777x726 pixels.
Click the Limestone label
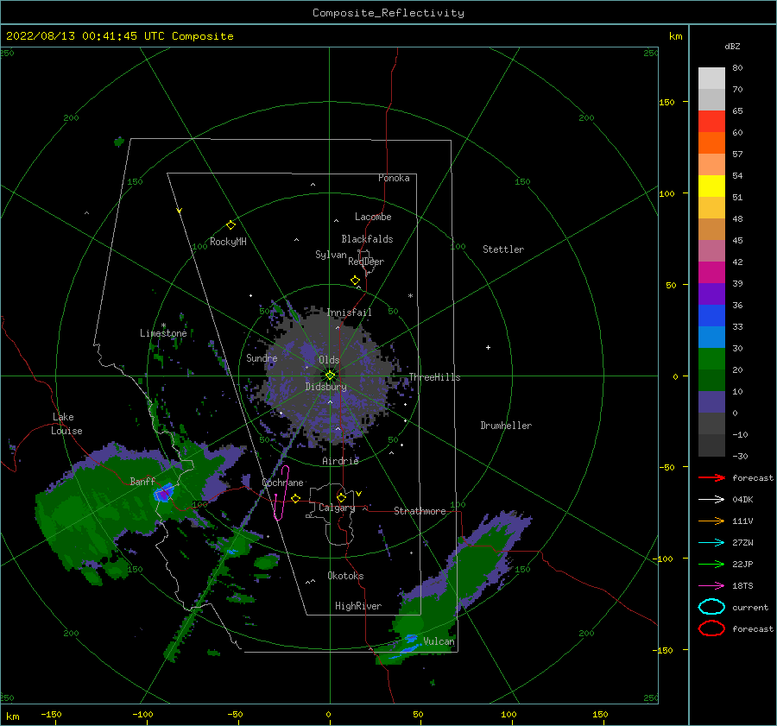(163, 333)
